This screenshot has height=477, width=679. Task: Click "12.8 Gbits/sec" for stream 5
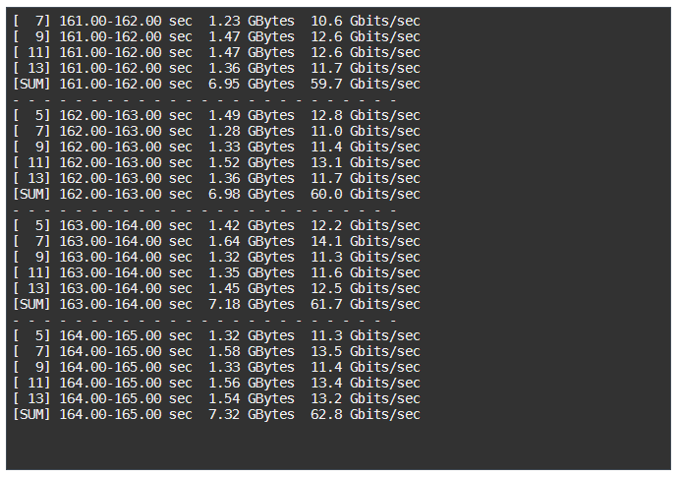[x=366, y=115]
